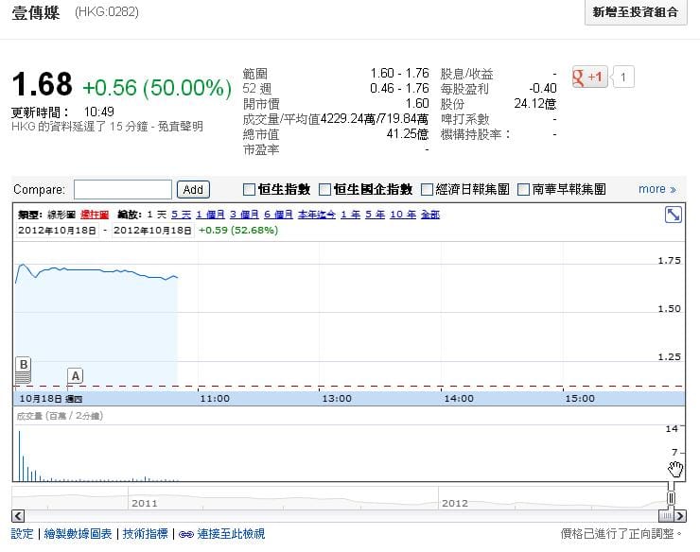
Task: Open news marker A on chart
Action: coord(76,376)
